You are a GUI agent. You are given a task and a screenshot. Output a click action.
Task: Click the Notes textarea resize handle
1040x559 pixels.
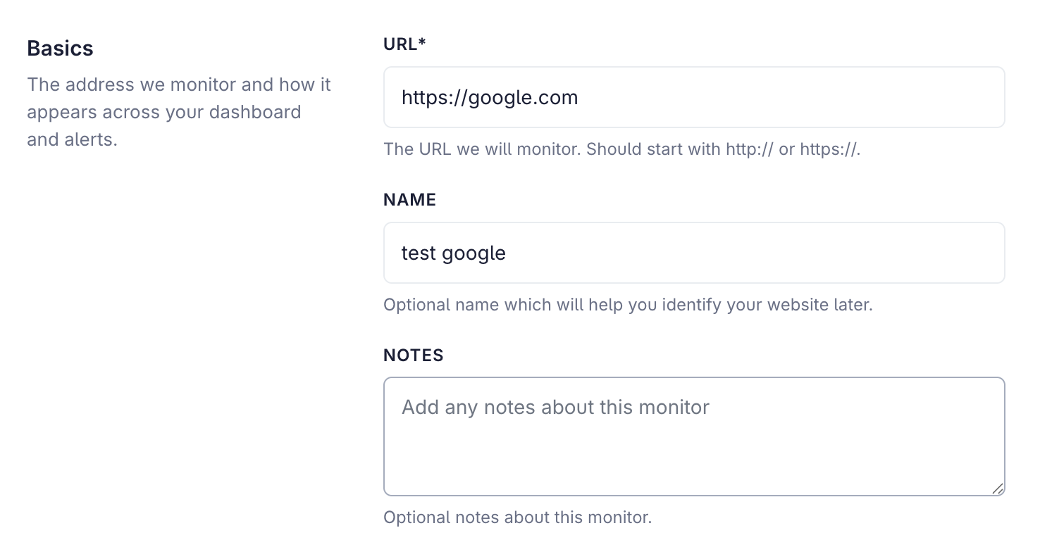(998, 489)
